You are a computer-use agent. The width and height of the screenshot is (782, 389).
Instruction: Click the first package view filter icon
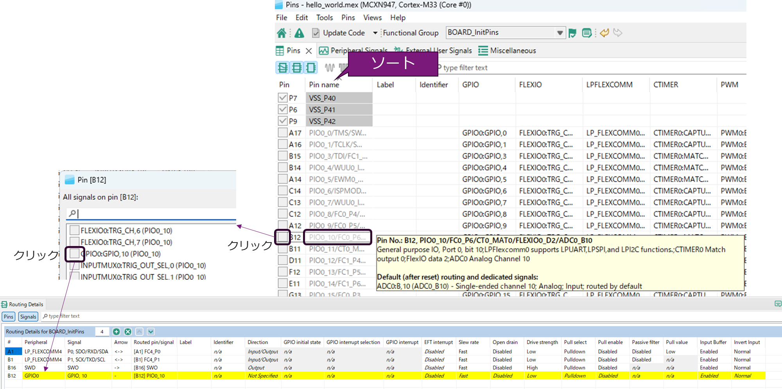283,68
